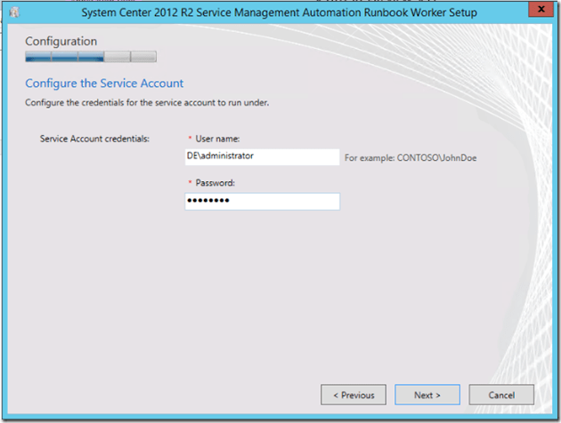Click the second progress bar segment
The height and width of the screenshot is (423, 561).
(x=64, y=57)
